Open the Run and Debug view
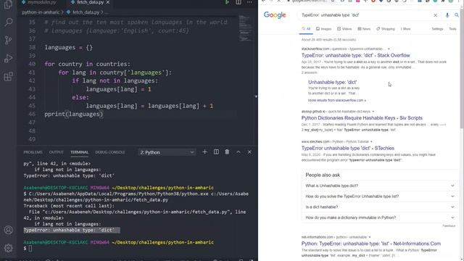 pos(8,58)
